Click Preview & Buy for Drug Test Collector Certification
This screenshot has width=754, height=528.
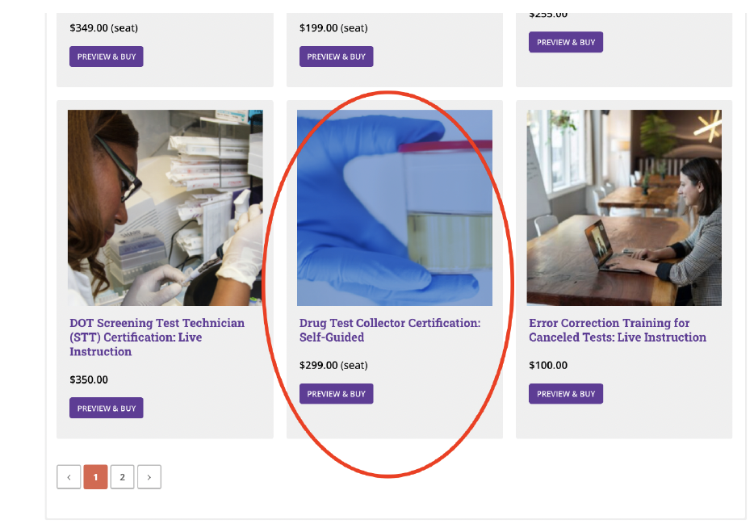click(x=336, y=393)
